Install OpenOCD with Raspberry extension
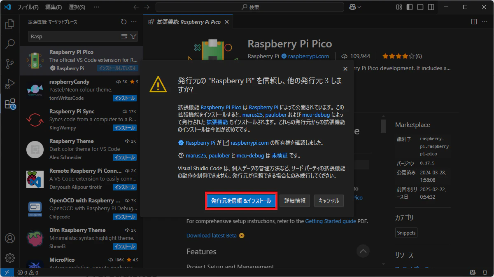This screenshot has height=277, width=494. 124,217
